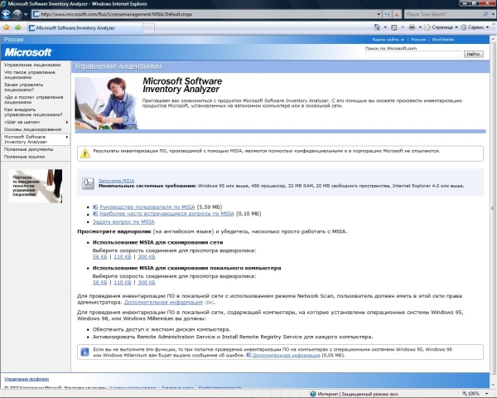The height and width of the screenshot is (398, 497).
Task: Click the Microsoft.com search field
Action: coord(413,54)
